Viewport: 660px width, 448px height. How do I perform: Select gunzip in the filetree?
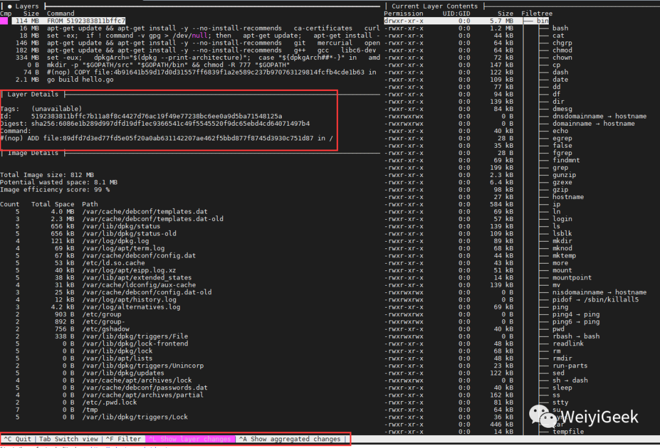pos(564,175)
